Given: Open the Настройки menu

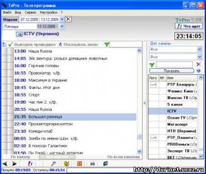Looking at the screenshot, I should tap(49, 12).
